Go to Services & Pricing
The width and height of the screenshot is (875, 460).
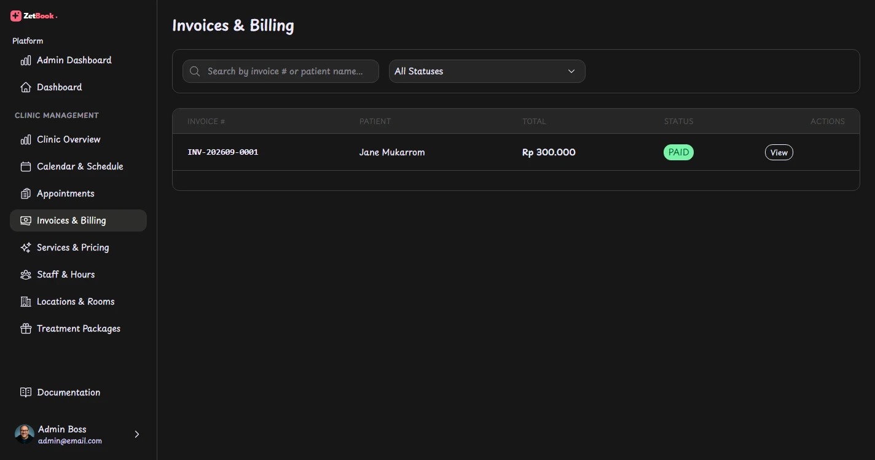point(78,248)
